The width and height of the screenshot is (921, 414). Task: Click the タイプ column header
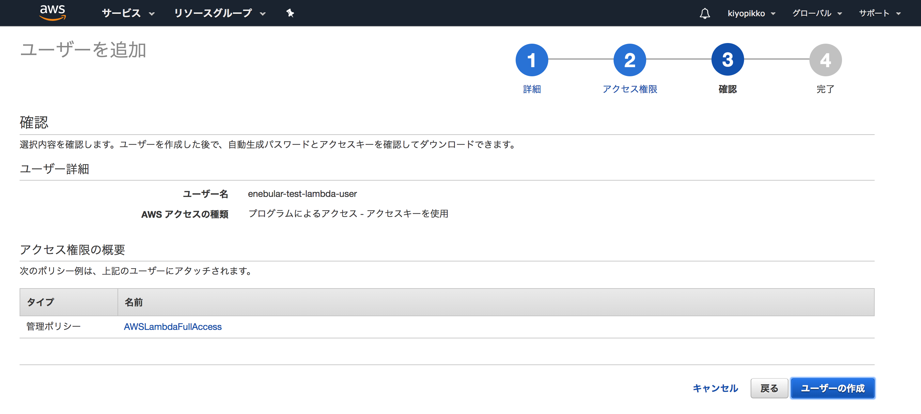(x=40, y=302)
